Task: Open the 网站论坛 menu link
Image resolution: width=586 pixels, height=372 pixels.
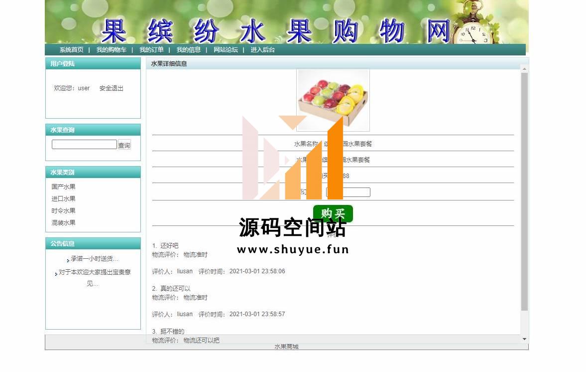Action: (x=226, y=50)
